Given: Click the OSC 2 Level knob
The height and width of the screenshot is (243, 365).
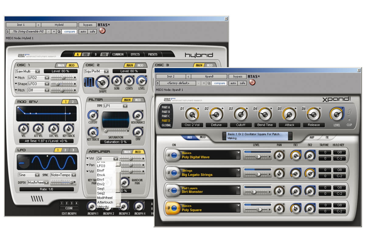Looking at the screenshot, I should point(141,81).
